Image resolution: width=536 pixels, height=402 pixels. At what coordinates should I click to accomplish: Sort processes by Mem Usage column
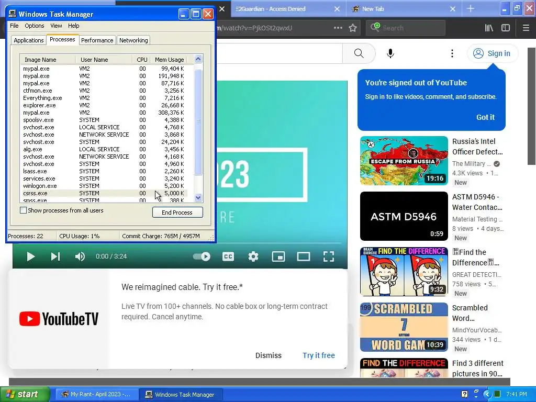(169, 60)
